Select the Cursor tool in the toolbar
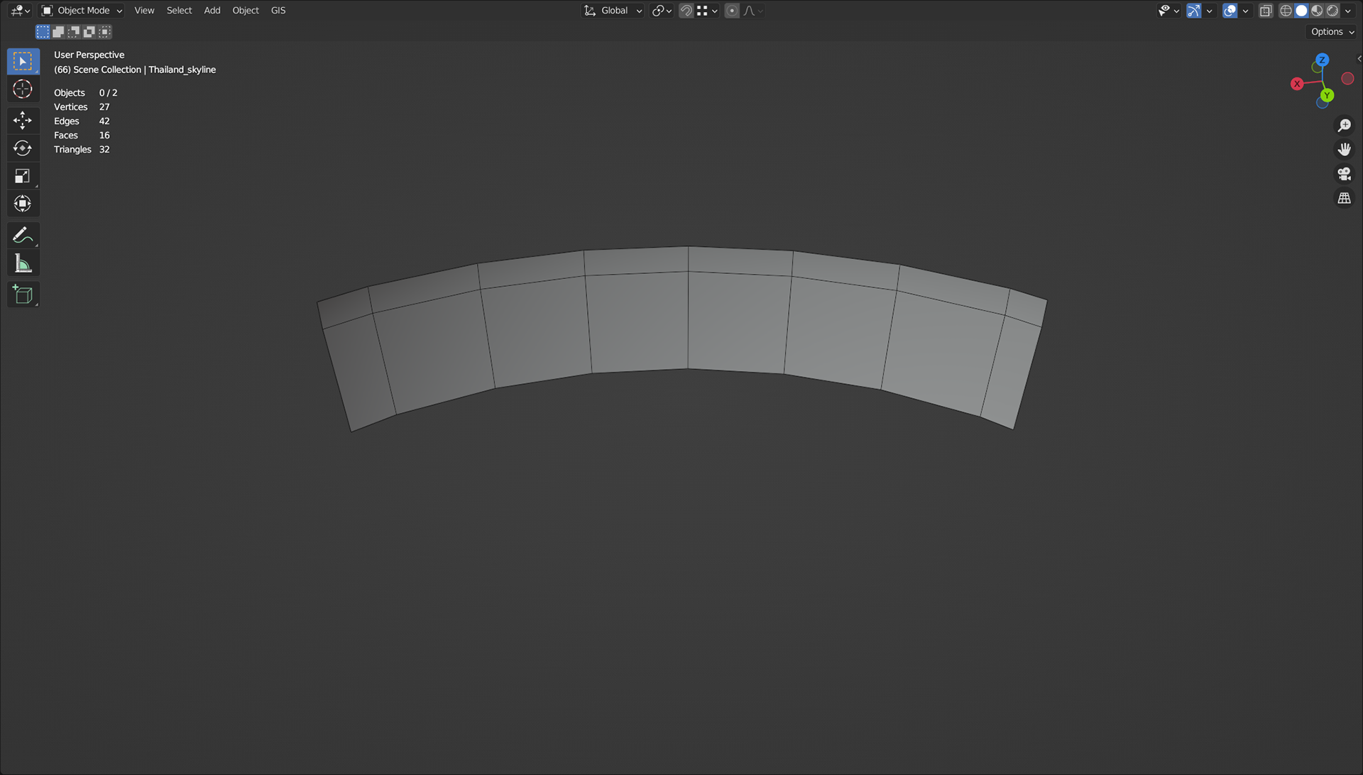 click(x=23, y=89)
